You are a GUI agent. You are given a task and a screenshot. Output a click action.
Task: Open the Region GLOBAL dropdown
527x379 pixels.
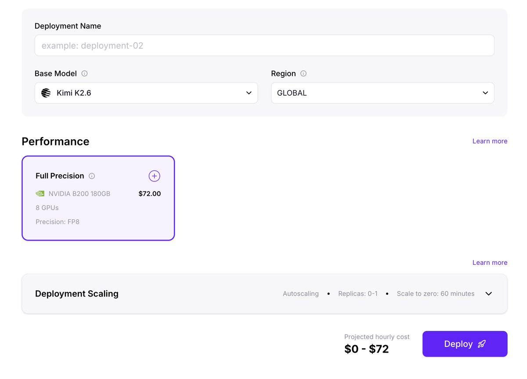click(383, 93)
